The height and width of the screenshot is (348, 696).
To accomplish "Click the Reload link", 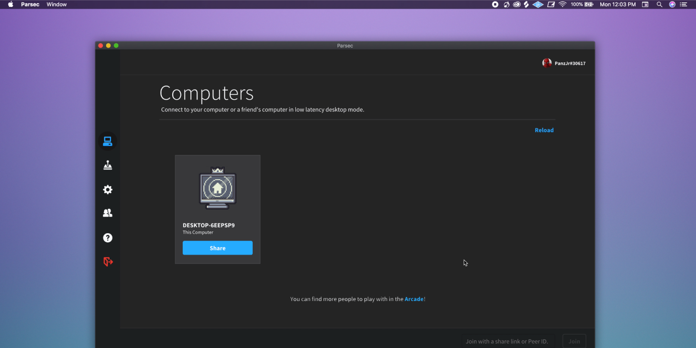I will click(x=544, y=130).
